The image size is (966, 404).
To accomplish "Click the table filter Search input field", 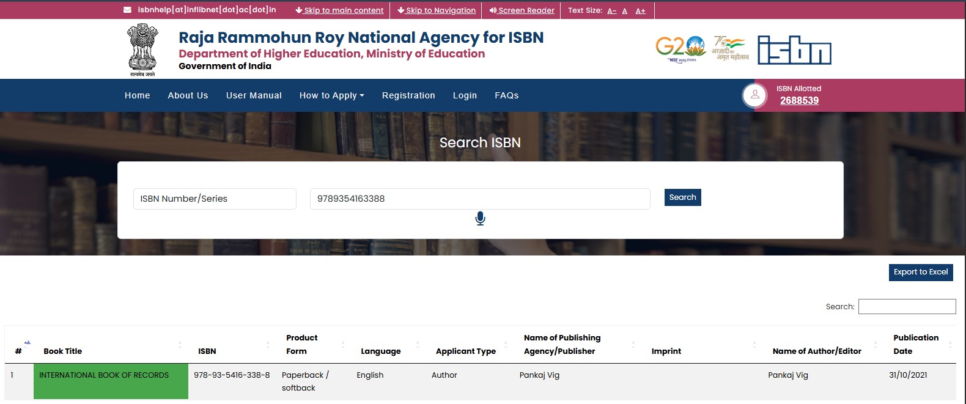I will [907, 306].
